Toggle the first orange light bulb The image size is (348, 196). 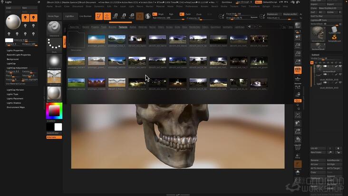[x=25, y=18]
